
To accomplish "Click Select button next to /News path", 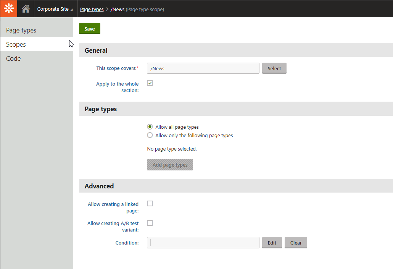I will (x=274, y=68).
